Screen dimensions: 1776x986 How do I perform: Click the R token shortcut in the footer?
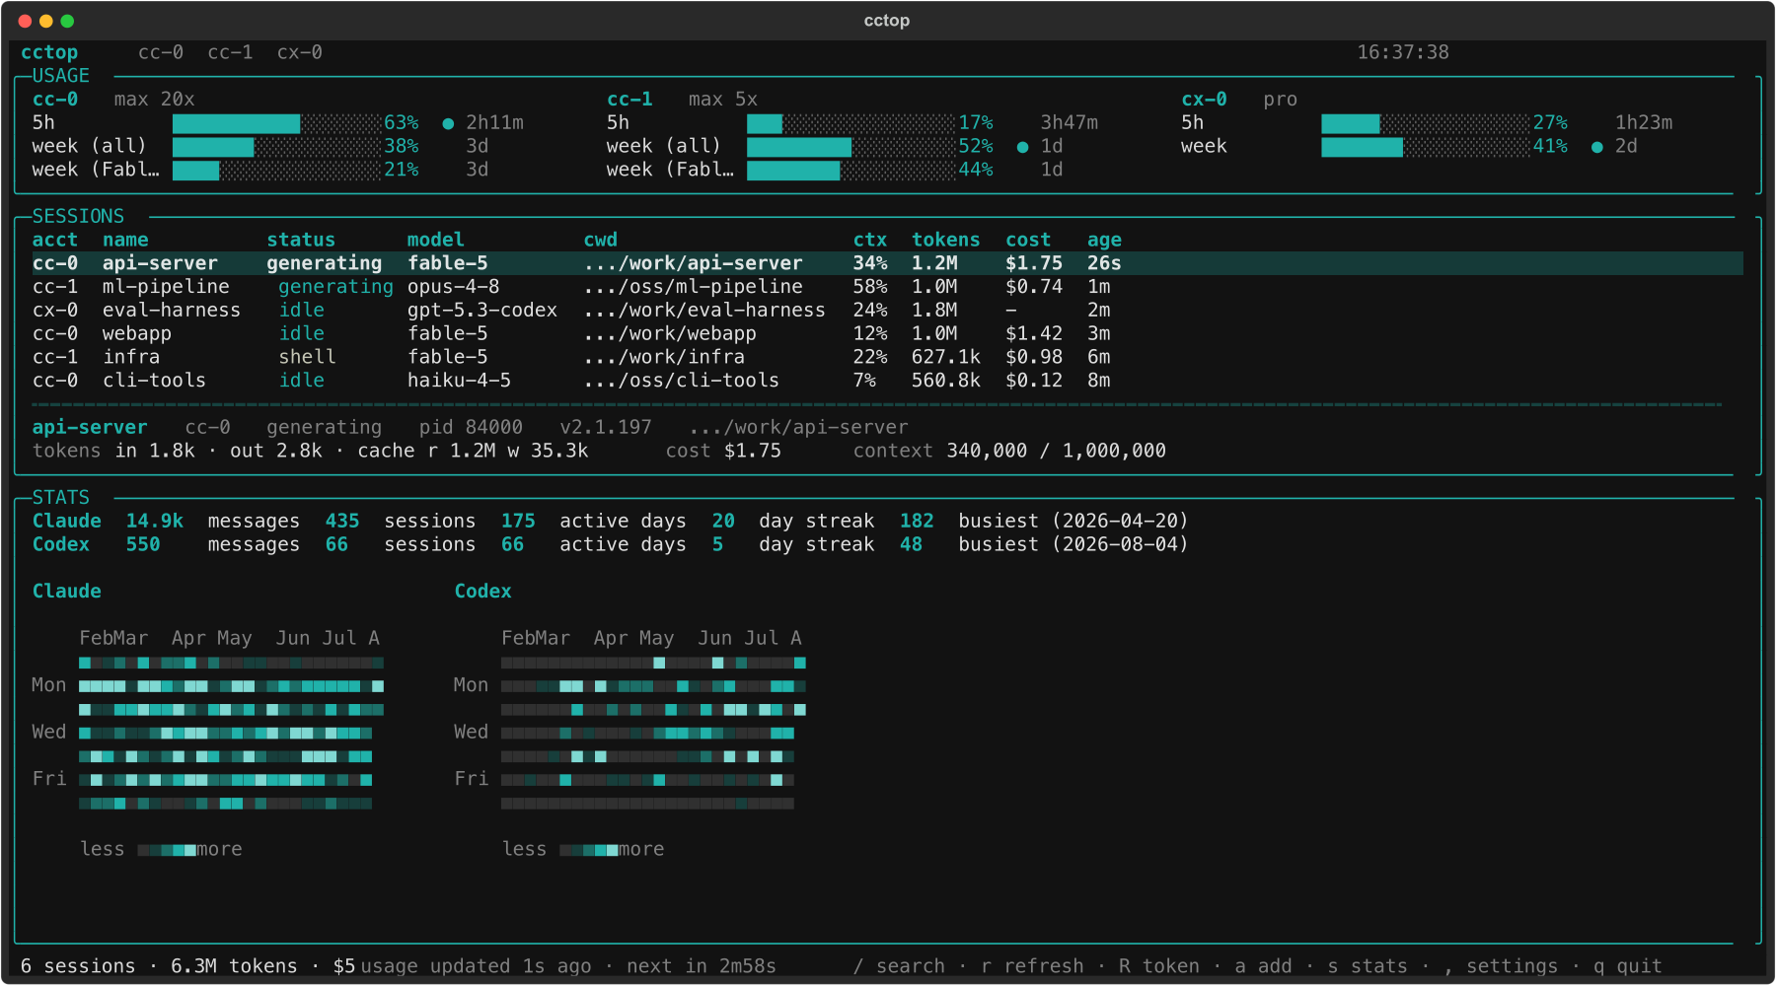tap(1159, 966)
